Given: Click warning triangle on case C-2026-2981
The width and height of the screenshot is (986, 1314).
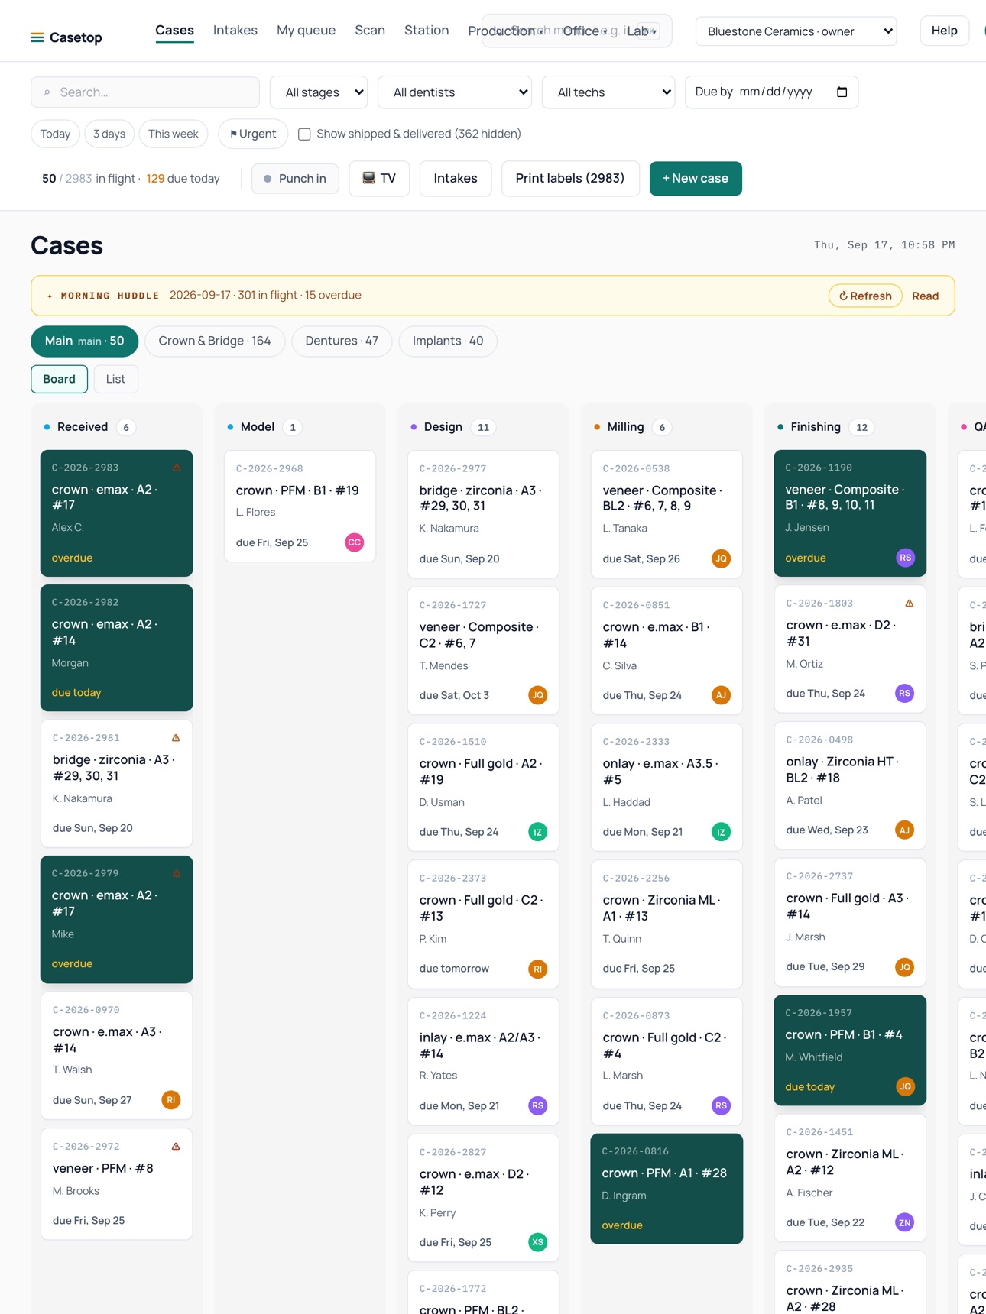Looking at the screenshot, I should tap(176, 738).
